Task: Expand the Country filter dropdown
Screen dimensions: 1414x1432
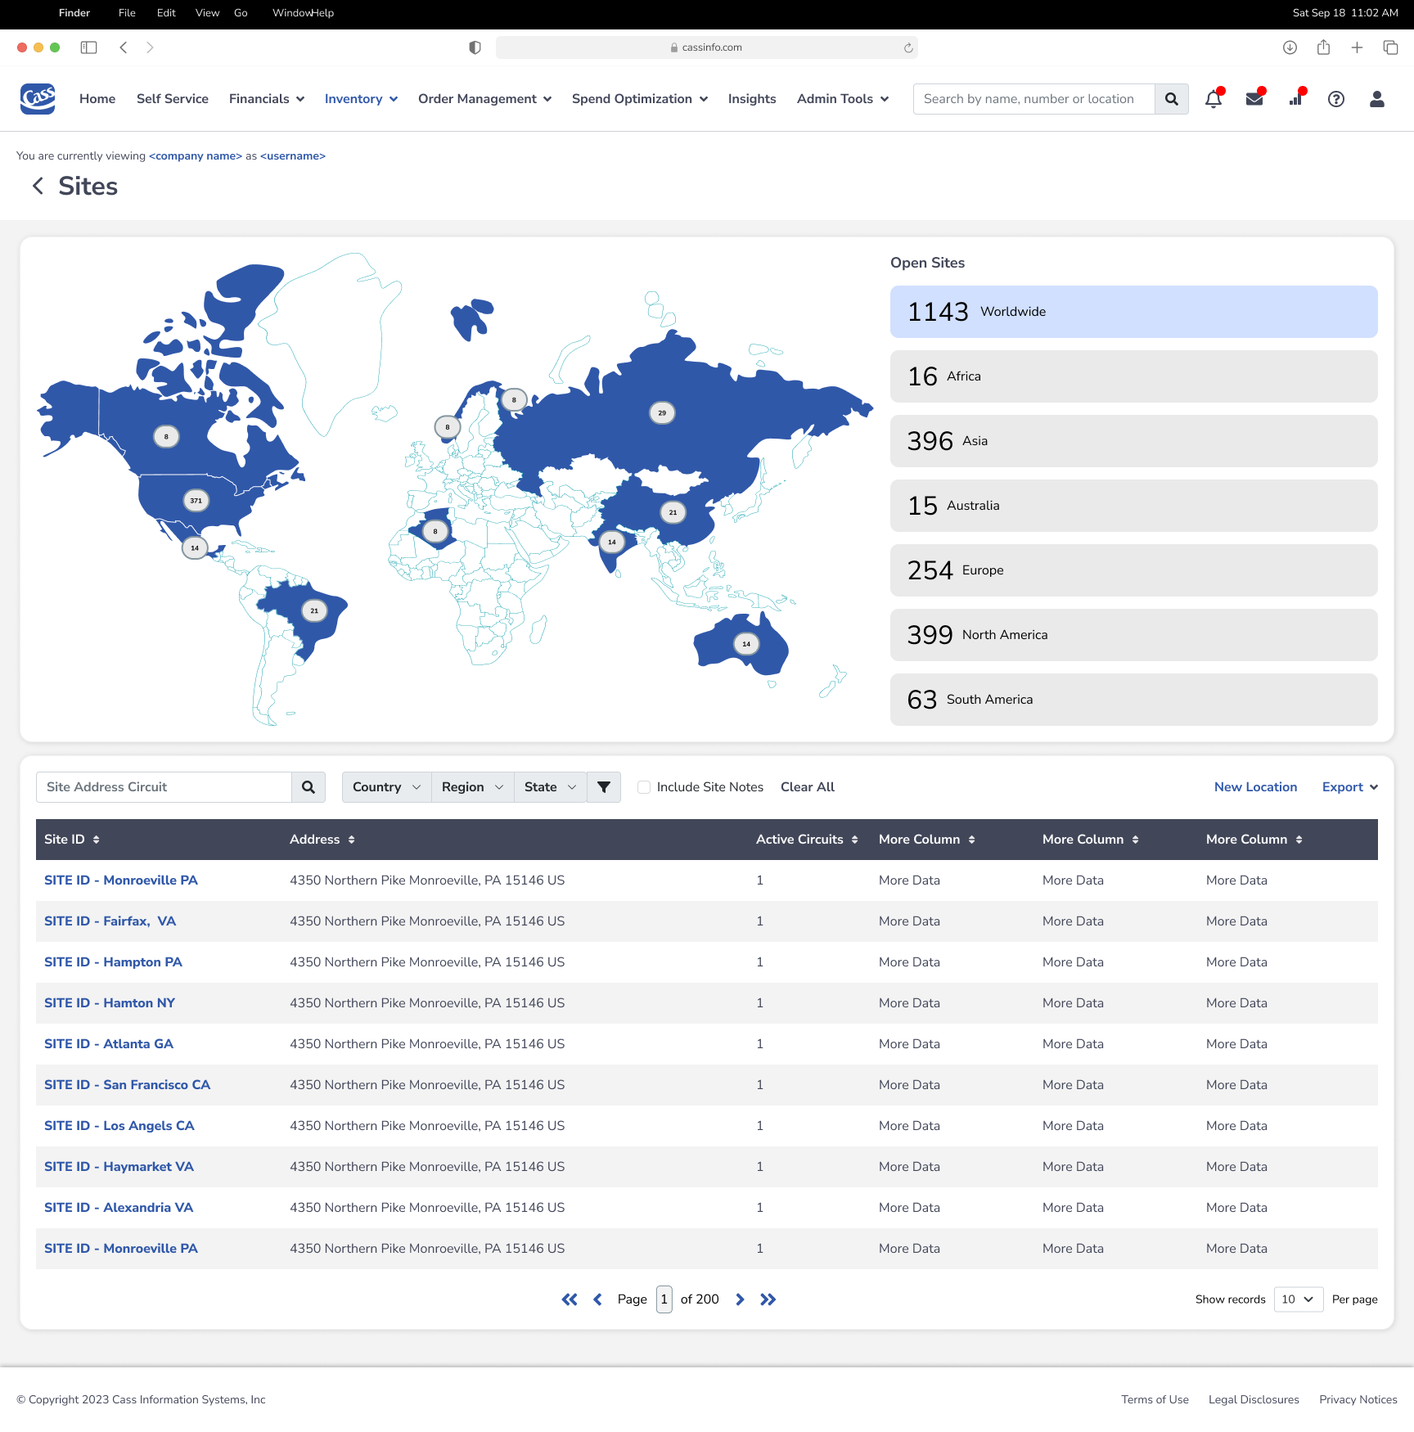Action: [x=386, y=787]
